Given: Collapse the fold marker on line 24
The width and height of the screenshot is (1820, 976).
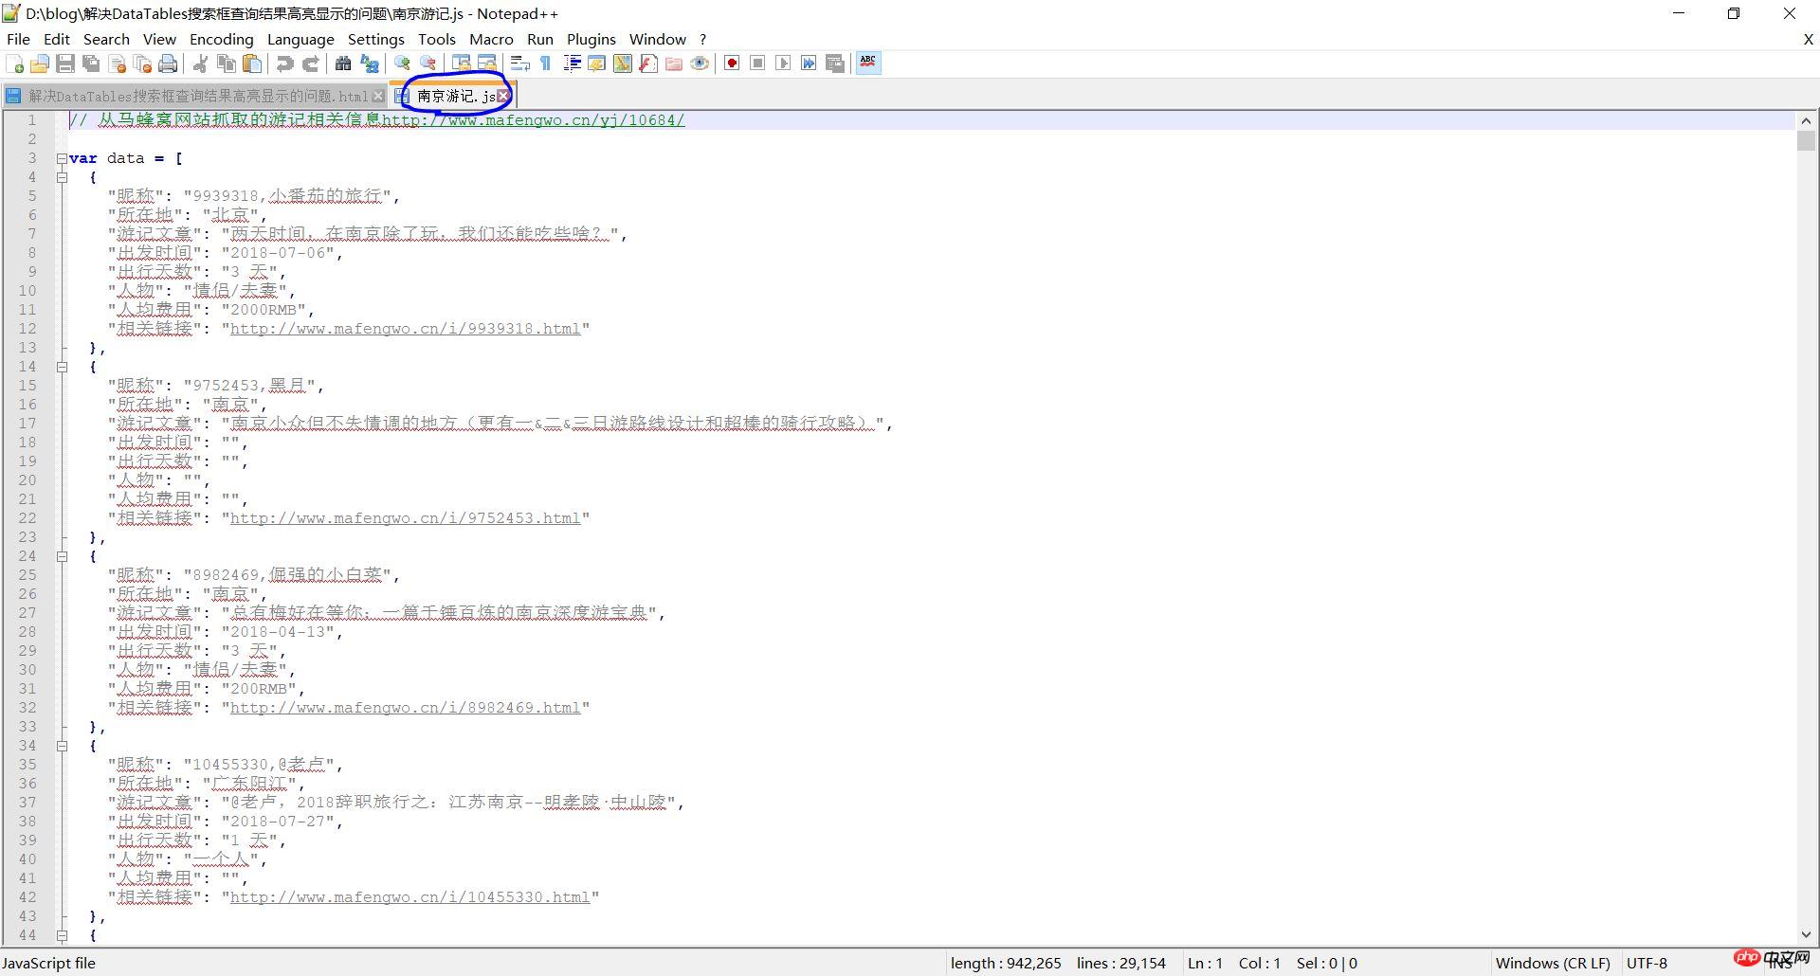Looking at the screenshot, I should click(x=62, y=556).
